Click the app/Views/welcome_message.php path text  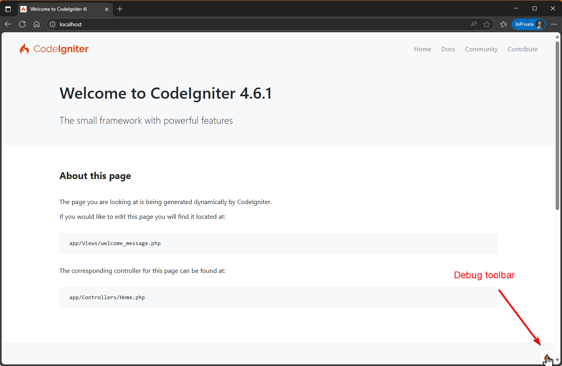115,243
